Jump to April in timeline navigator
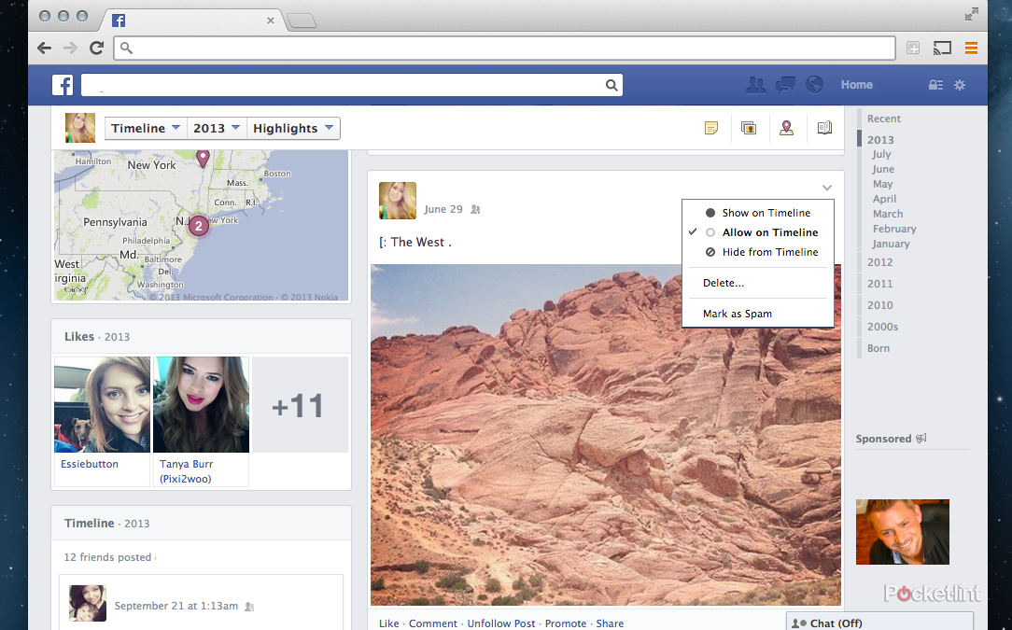Image resolution: width=1012 pixels, height=630 pixels. tap(884, 199)
